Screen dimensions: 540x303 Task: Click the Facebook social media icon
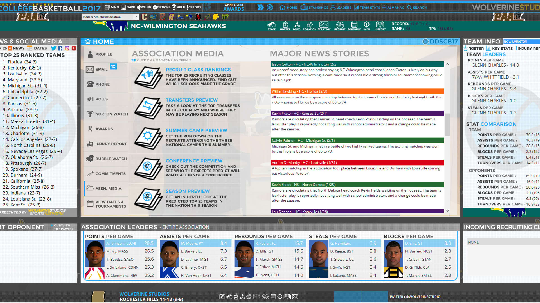pos(60,48)
